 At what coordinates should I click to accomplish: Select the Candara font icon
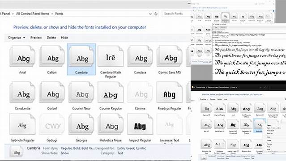pyautogui.click(x=140, y=56)
